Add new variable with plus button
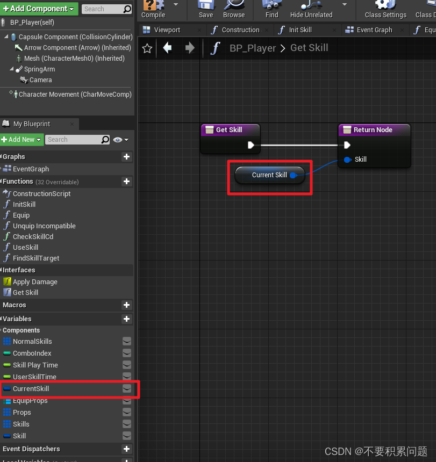The width and height of the screenshot is (436, 462). 126,319
